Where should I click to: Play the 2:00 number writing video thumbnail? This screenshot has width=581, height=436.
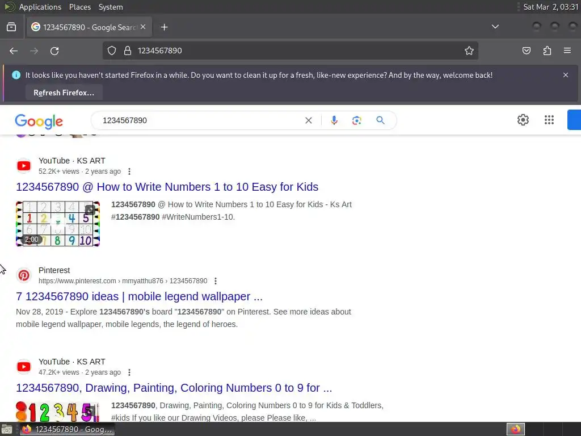(58, 224)
